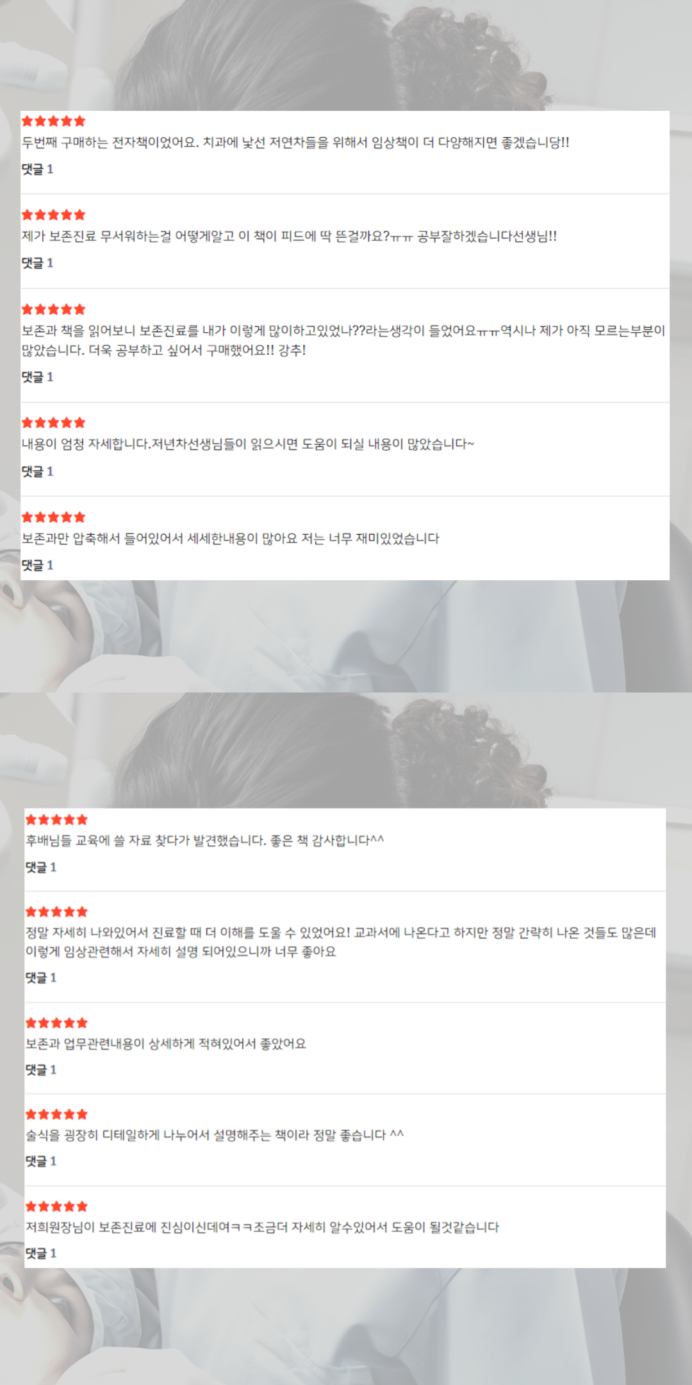Open 댓글 1 under '저년차선생님들이 읽으시면' review
Screen dimensions: 692x1385
point(38,471)
